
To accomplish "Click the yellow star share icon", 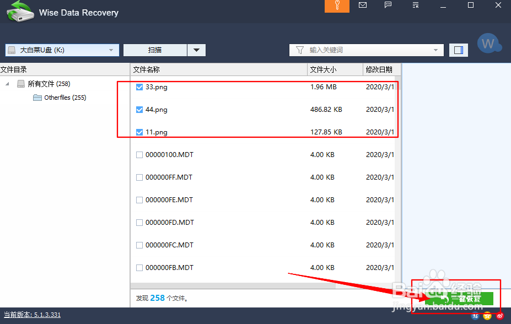I will click(x=487, y=316).
